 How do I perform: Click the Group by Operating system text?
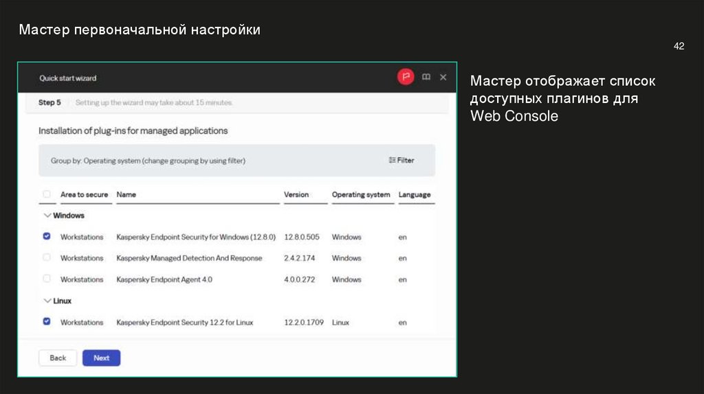point(148,161)
